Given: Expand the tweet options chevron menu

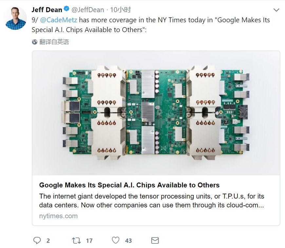Looking at the screenshot, I should click(276, 10).
